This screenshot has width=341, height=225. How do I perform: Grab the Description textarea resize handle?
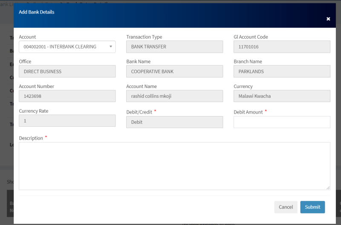coord(328,188)
